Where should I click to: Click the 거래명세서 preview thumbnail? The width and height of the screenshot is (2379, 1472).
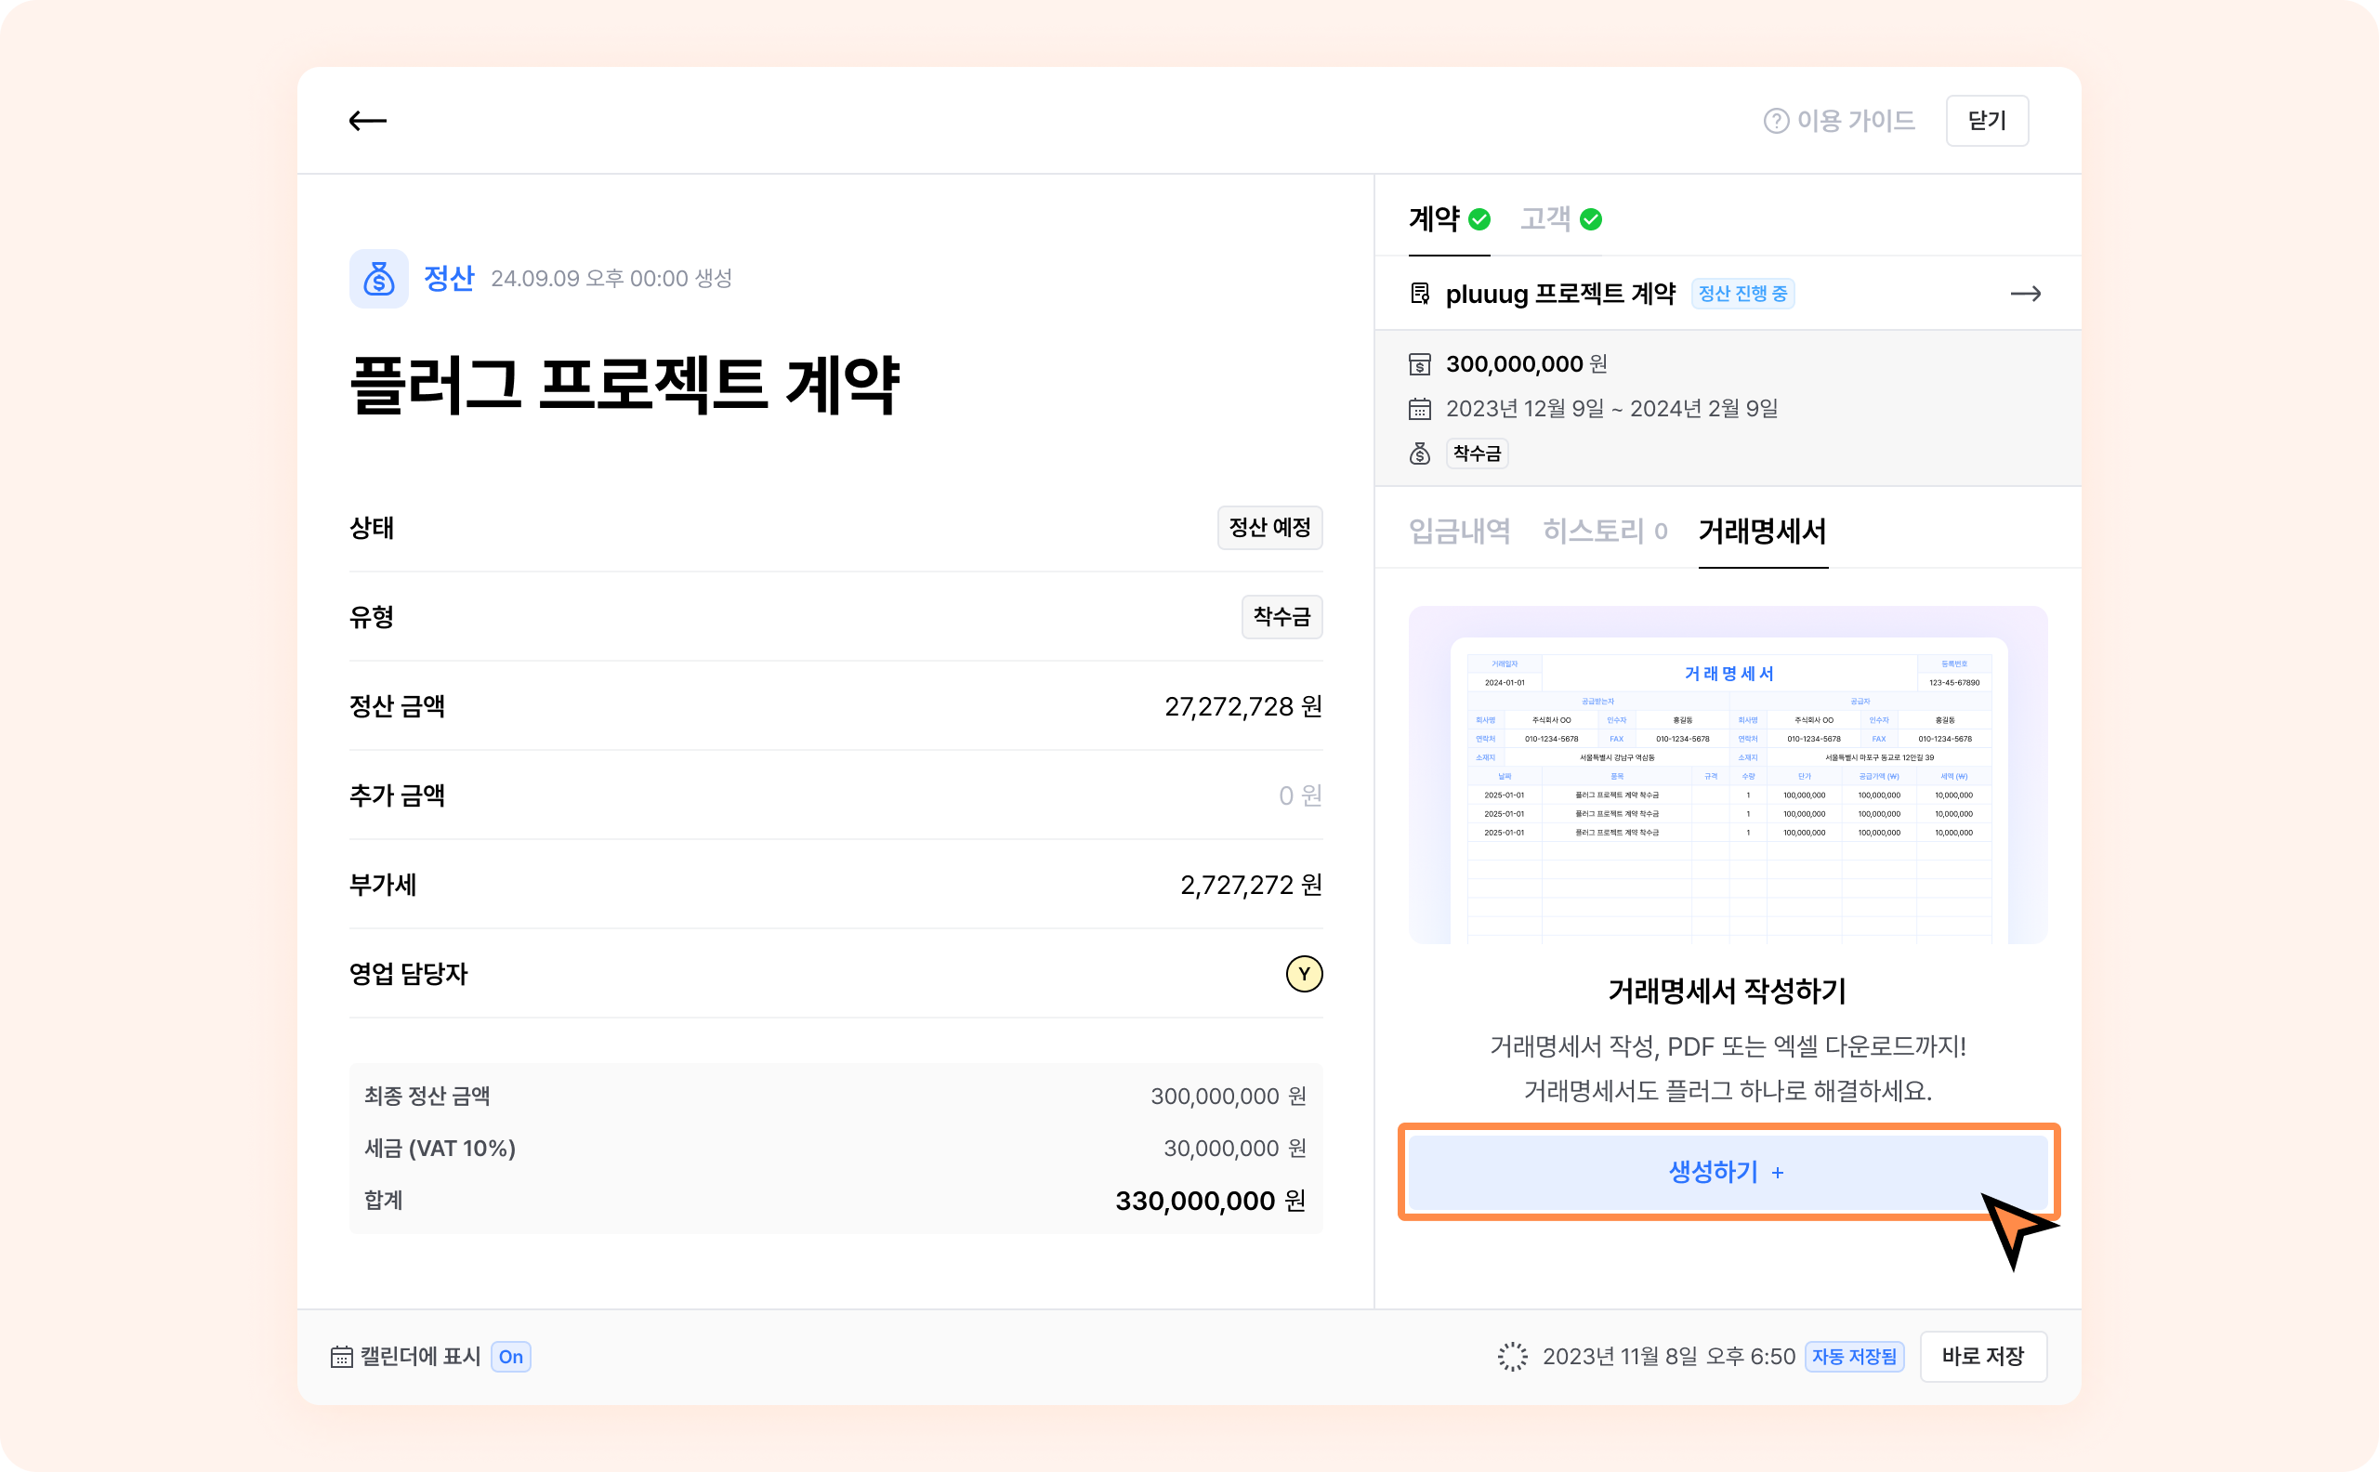pos(1727,776)
